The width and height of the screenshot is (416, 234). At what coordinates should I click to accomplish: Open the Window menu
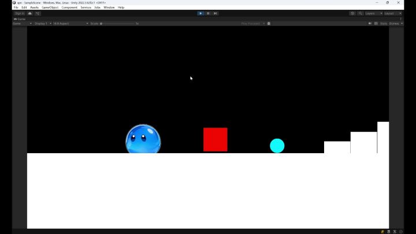[x=109, y=8]
